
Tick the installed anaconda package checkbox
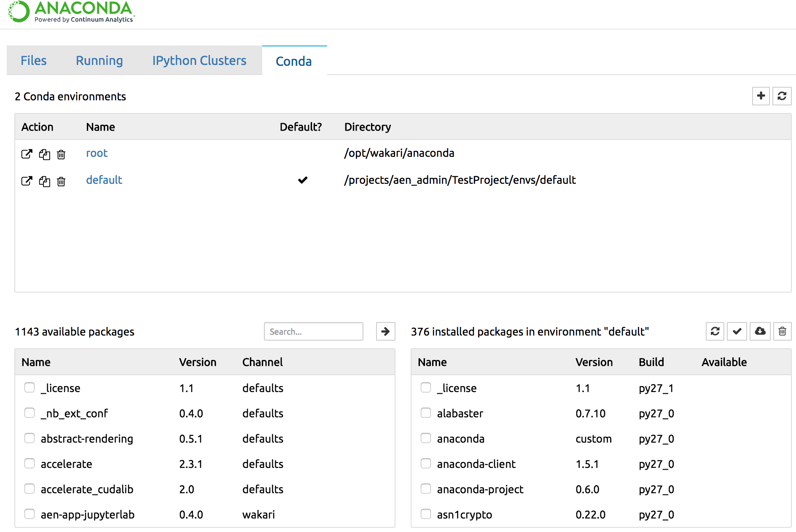point(426,438)
